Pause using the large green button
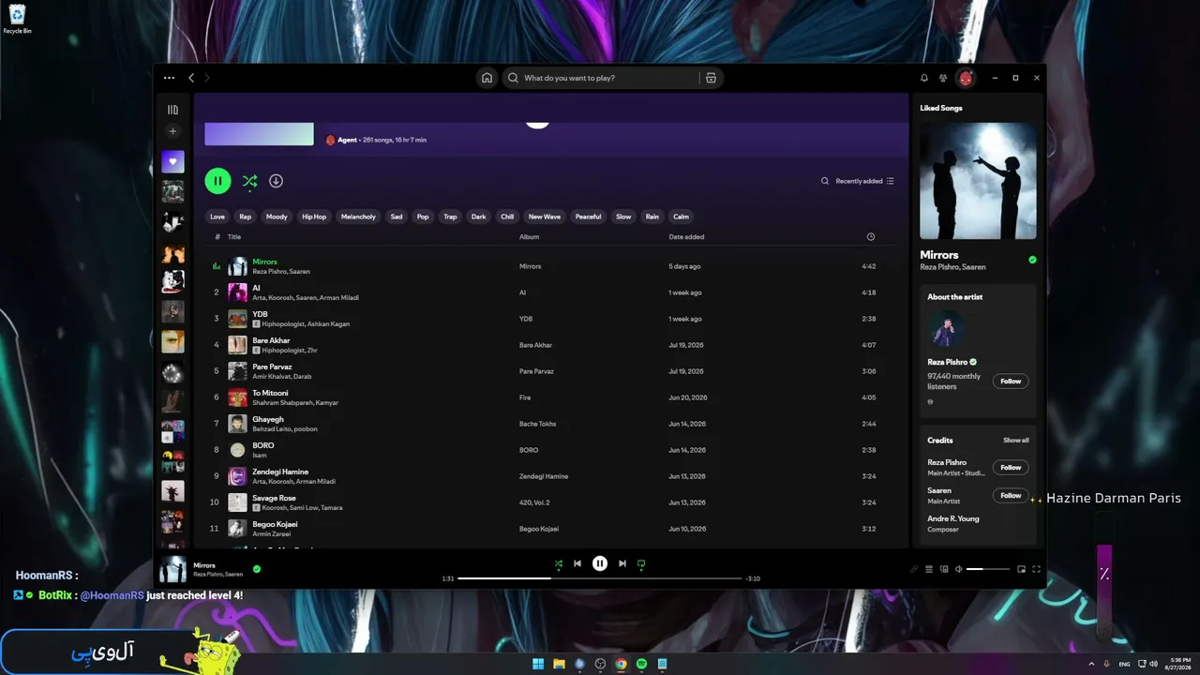This screenshot has height=675, width=1200. pyautogui.click(x=217, y=181)
